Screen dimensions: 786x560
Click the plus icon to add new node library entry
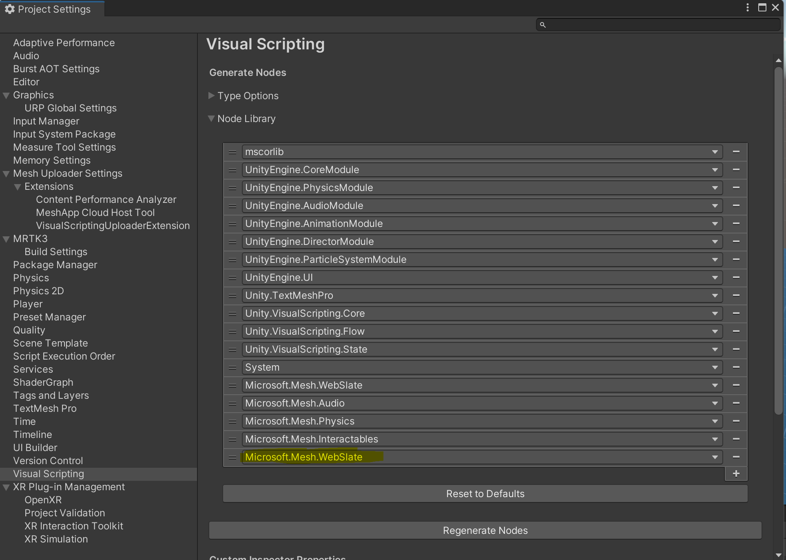[736, 473]
